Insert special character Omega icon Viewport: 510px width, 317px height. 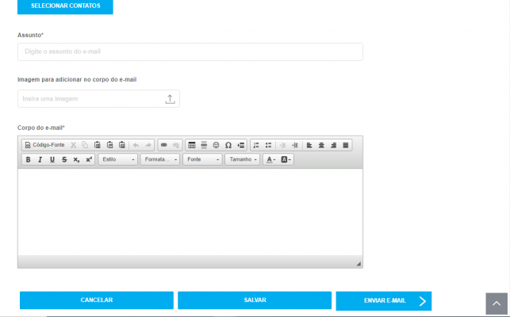(x=228, y=145)
